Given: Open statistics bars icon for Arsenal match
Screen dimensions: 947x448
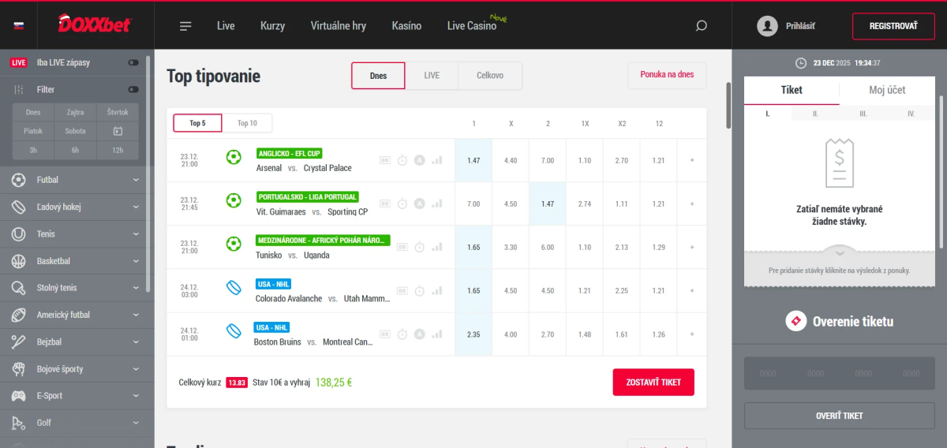Looking at the screenshot, I should (437, 160).
